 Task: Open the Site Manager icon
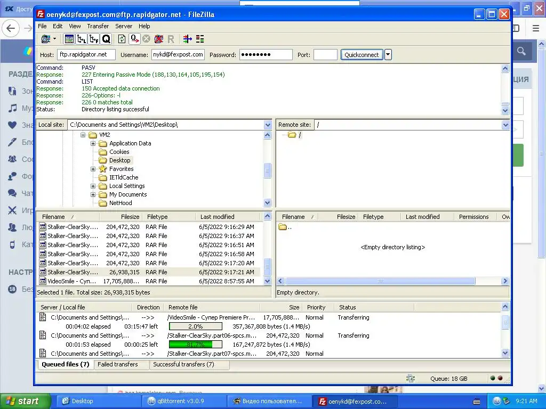(46, 39)
